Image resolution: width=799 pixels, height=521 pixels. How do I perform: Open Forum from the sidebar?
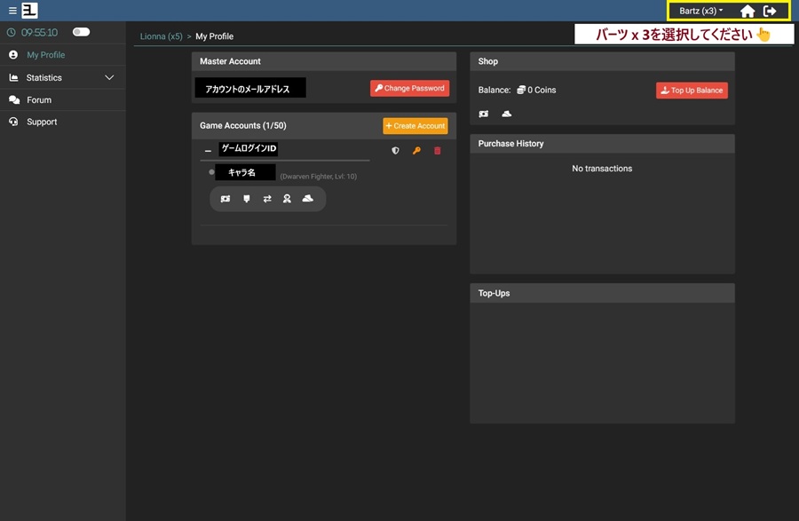coord(39,100)
